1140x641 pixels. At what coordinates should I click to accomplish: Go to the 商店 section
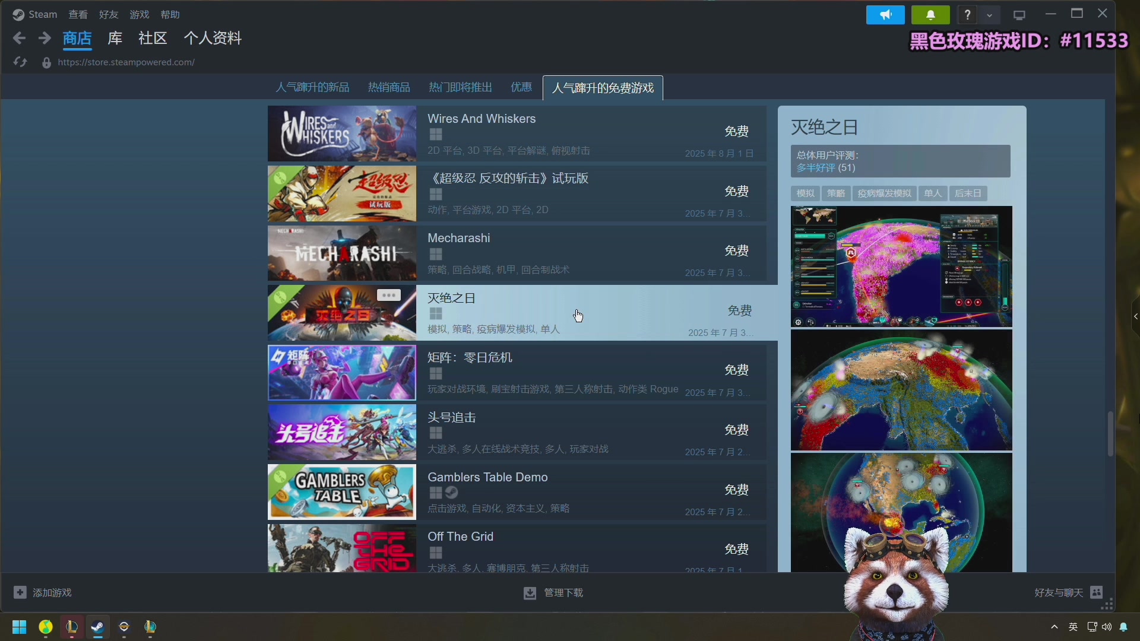tap(77, 39)
